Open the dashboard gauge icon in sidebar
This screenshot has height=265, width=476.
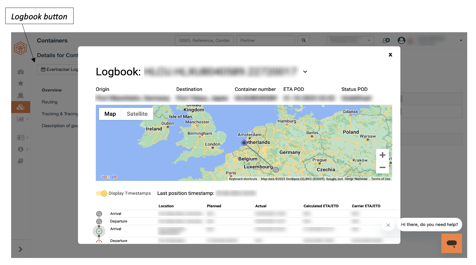(x=21, y=72)
